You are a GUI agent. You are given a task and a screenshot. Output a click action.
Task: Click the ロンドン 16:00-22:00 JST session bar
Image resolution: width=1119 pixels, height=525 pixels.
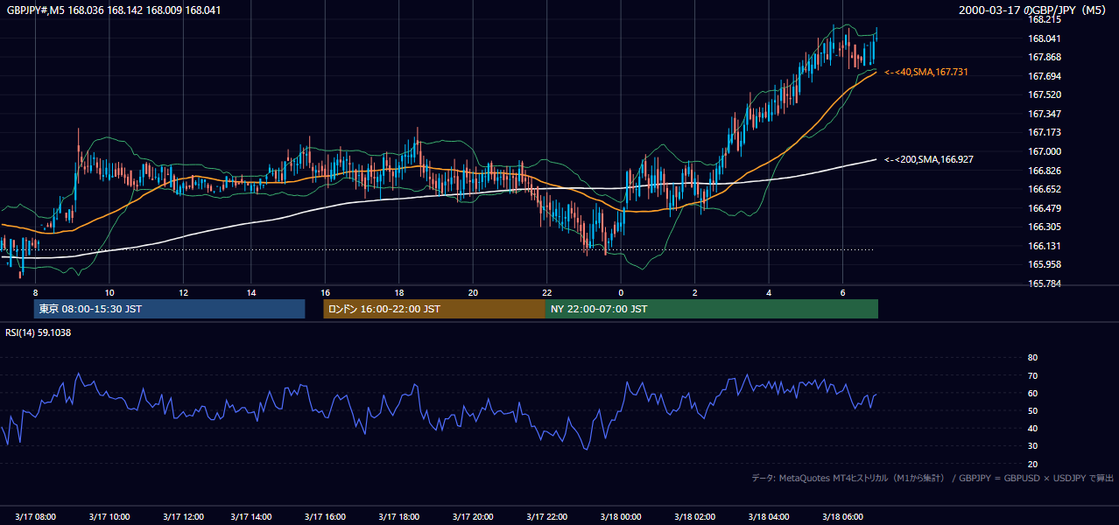tap(434, 309)
